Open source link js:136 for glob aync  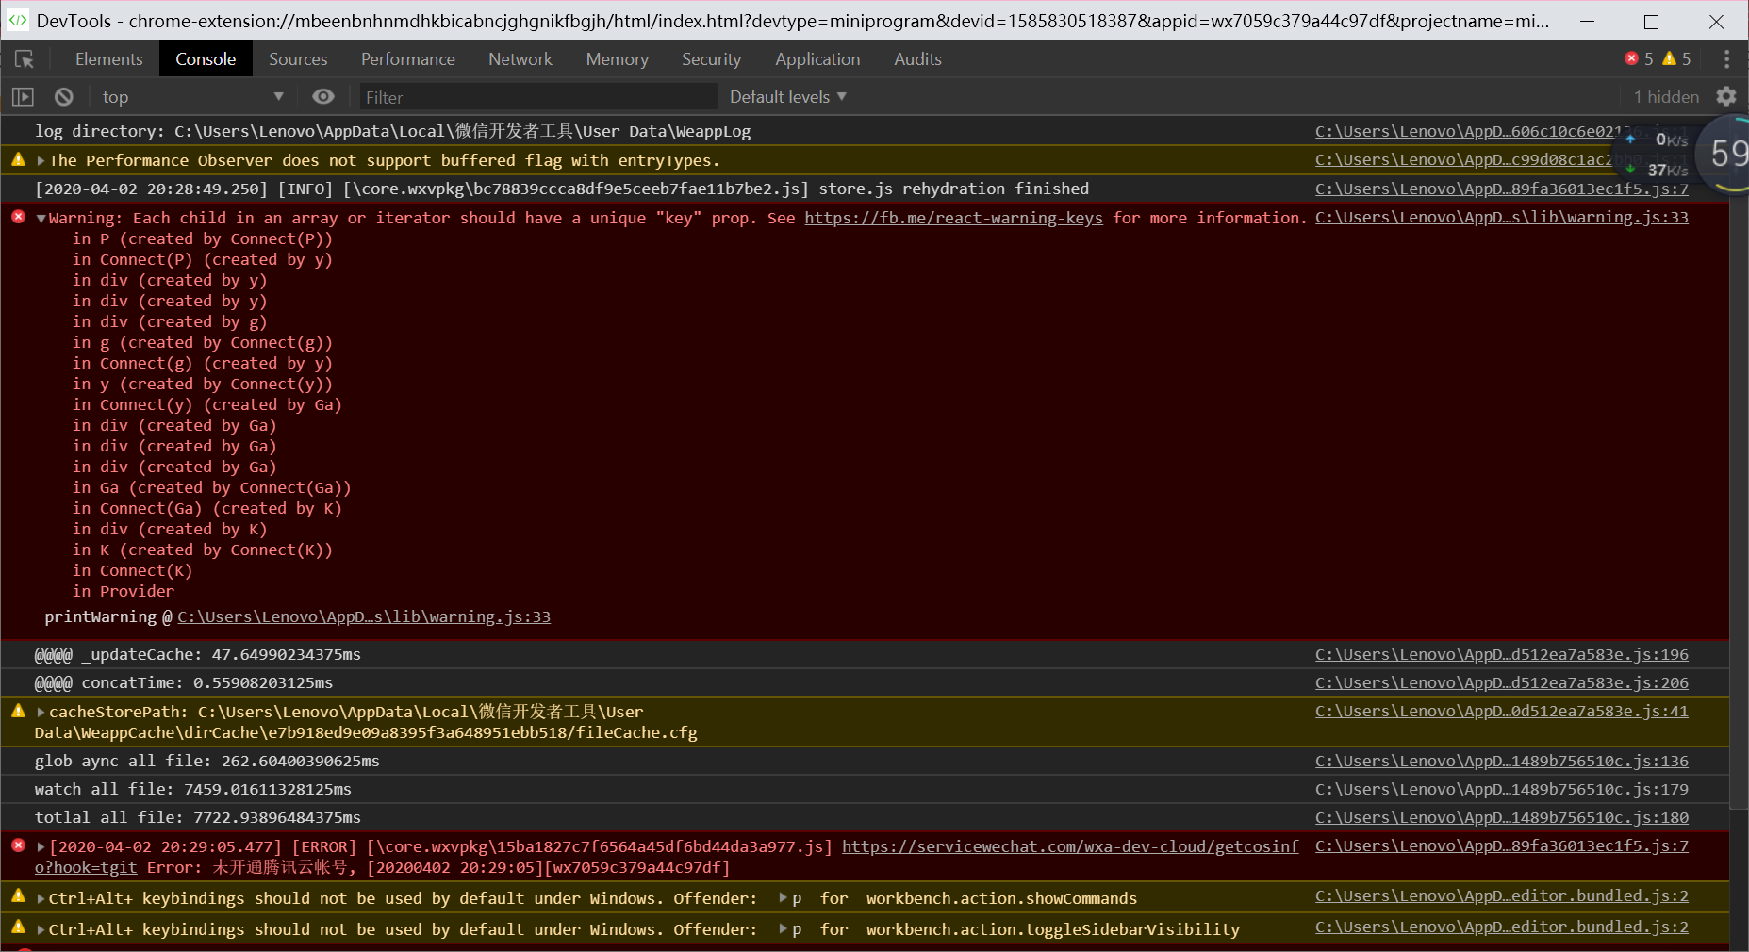(1502, 761)
